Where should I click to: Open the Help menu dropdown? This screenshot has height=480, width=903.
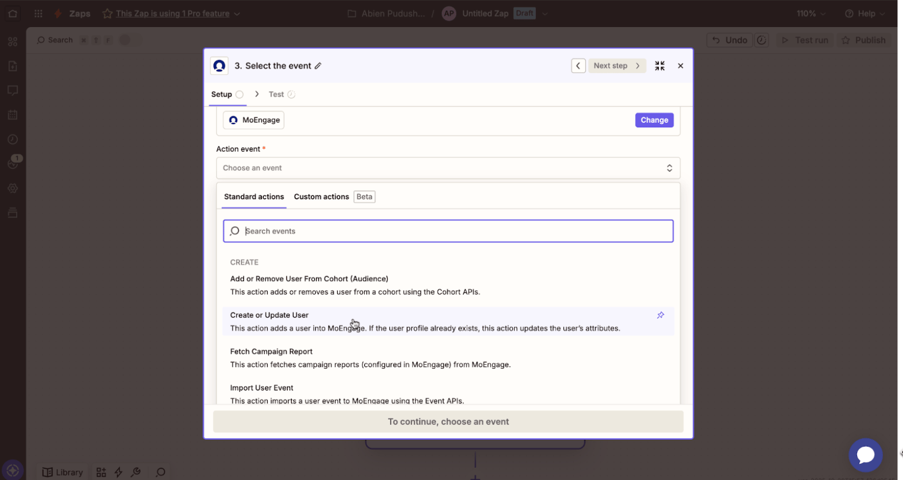(865, 13)
